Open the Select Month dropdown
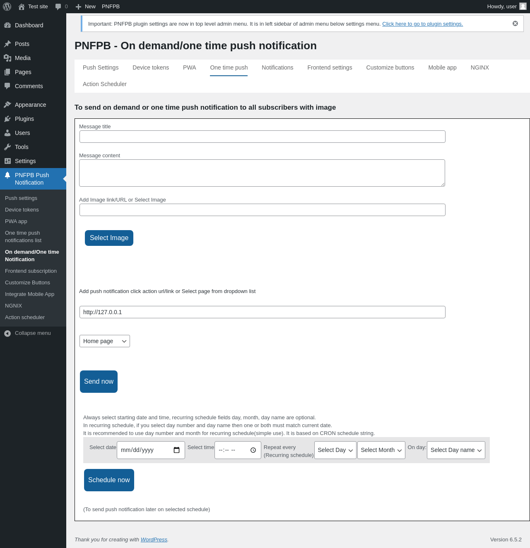Viewport: 530px width, 548px height. [x=381, y=450]
